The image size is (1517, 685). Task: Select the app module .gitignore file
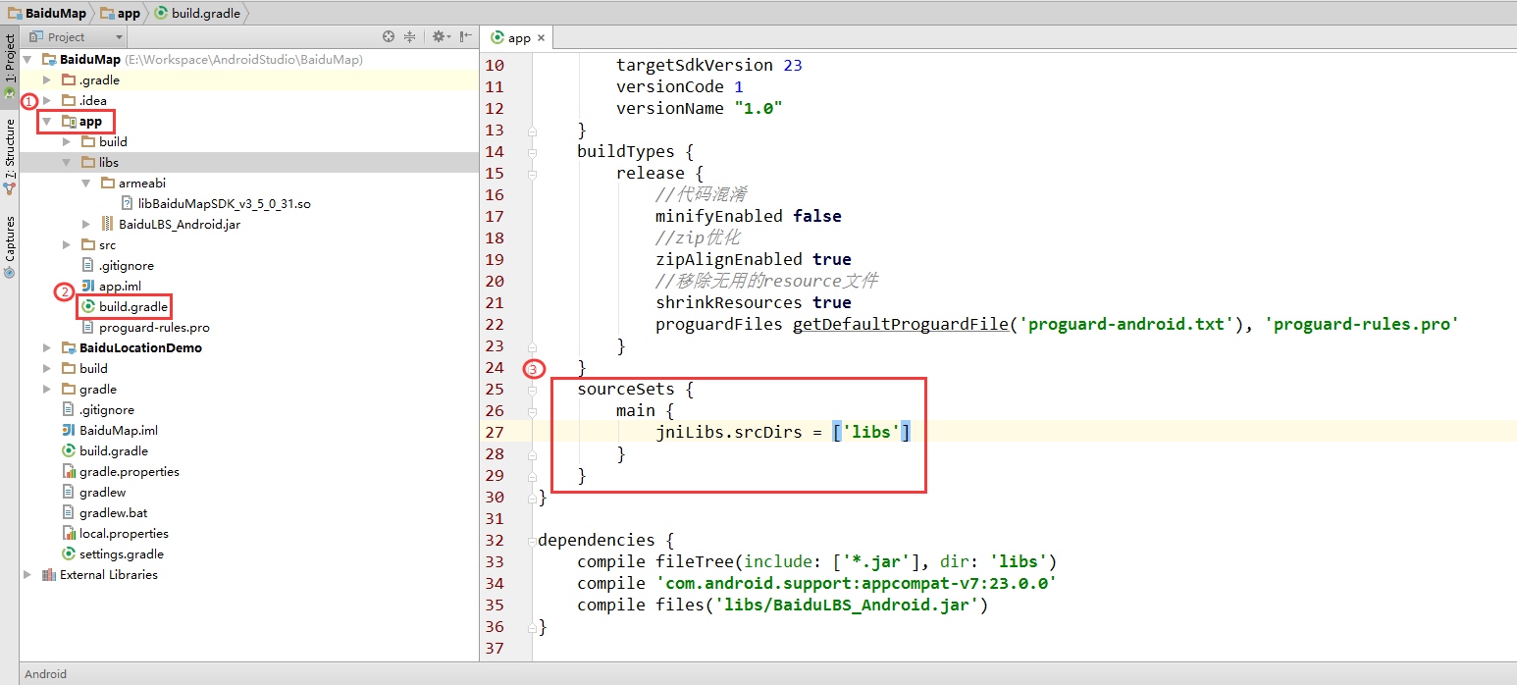[126, 266]
